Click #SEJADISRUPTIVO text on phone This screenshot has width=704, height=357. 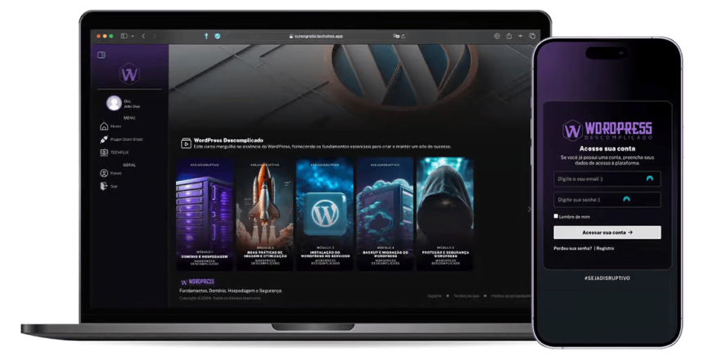[x=607, y=278]
